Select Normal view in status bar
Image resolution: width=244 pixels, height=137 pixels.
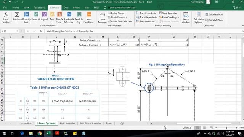197,128
